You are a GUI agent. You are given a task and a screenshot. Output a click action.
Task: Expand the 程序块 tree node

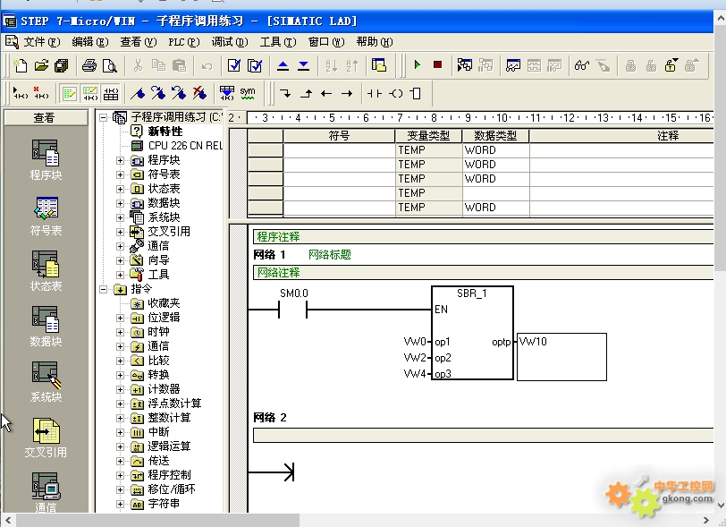pyautogui.click(x=121, y=160)
